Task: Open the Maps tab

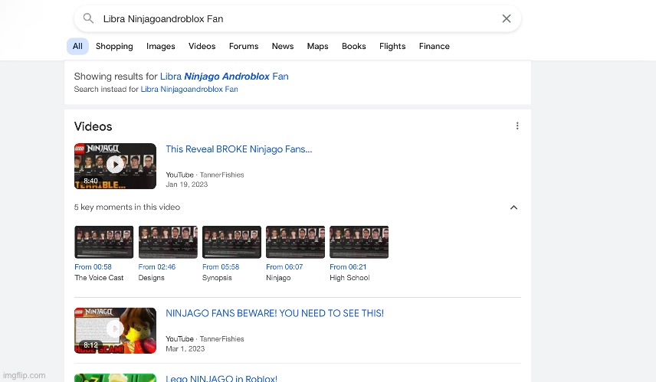Action: (x=317, y=46)
